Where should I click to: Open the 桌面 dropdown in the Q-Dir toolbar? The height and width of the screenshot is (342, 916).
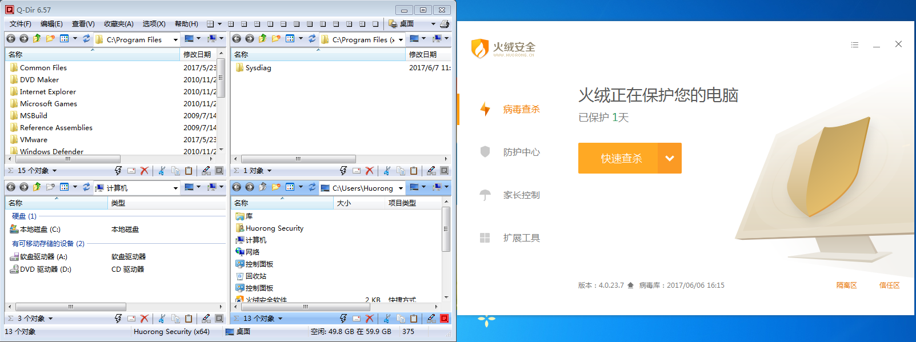point(433,24)
